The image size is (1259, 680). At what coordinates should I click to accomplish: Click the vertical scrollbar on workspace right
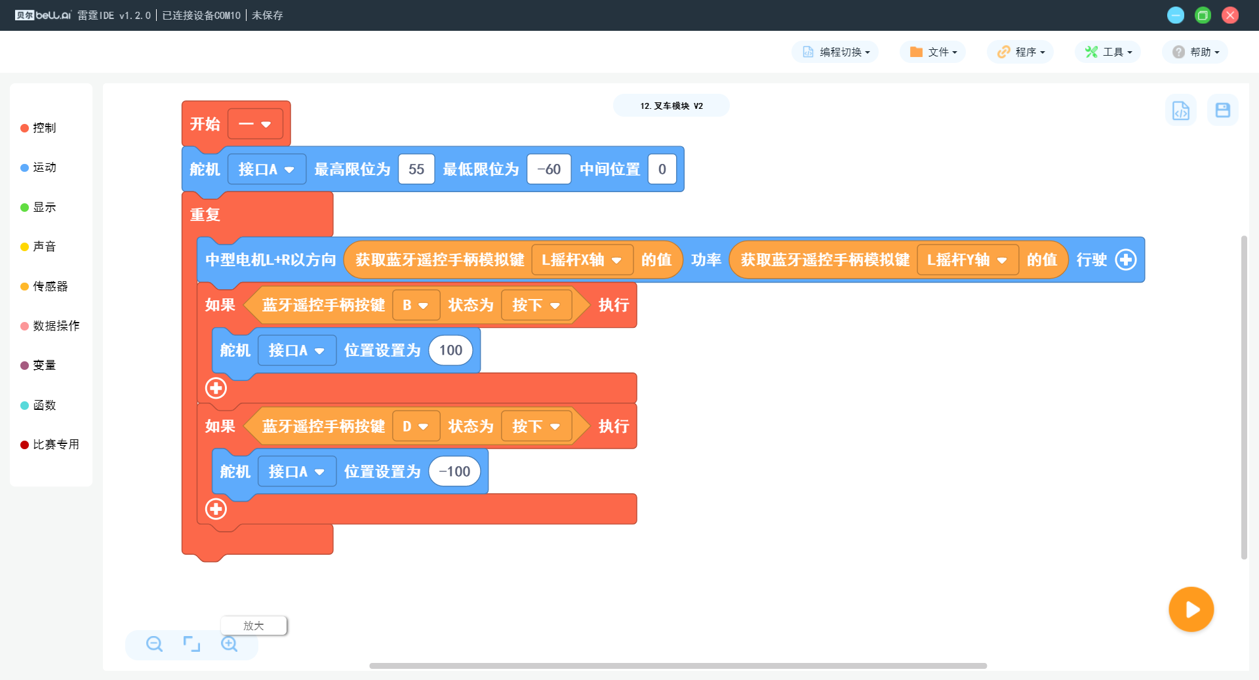click(x=1244, y=397)
